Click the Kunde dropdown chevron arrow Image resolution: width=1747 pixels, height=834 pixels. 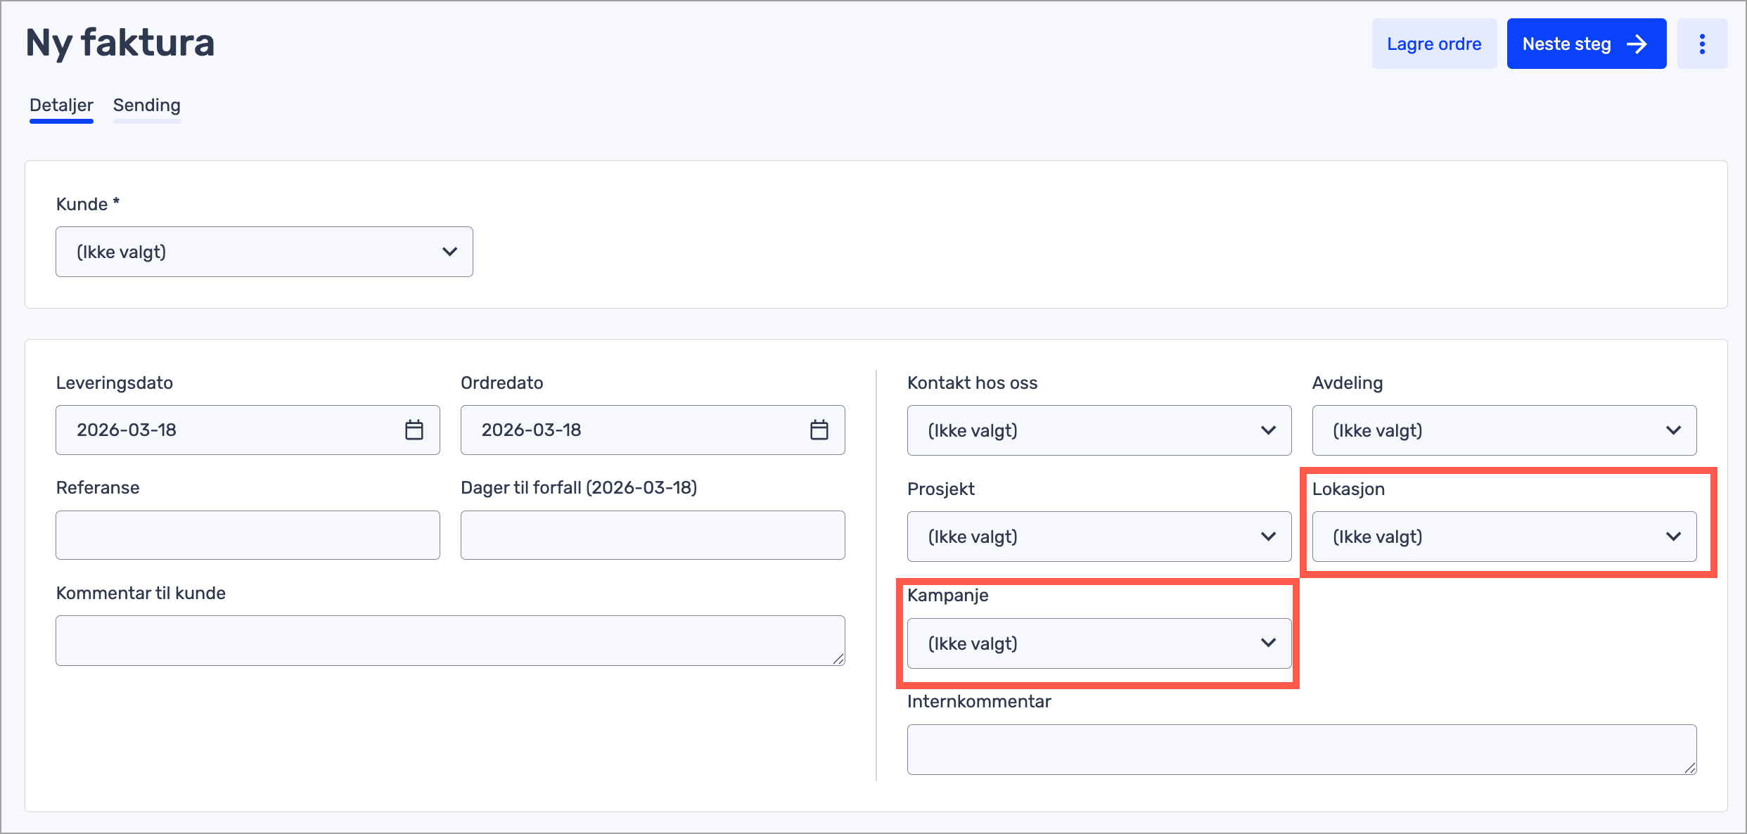click(x=449, y=252)
